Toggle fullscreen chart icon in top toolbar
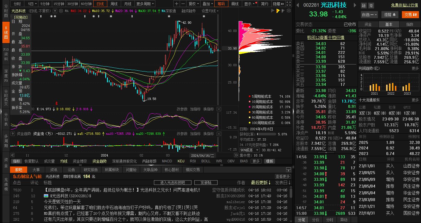 coord(288,4)
